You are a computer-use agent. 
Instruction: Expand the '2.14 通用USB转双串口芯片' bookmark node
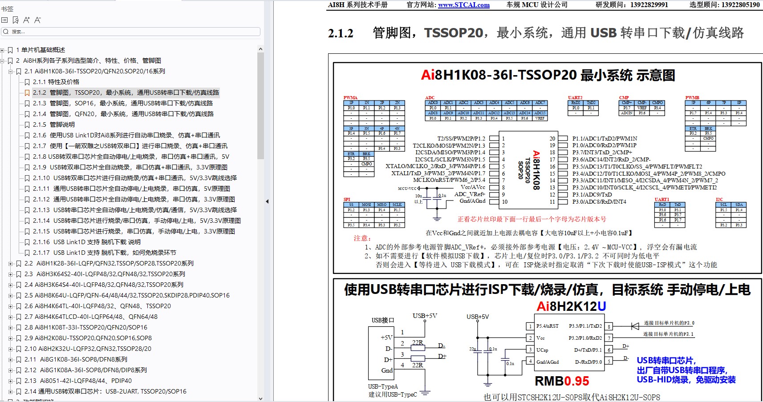(11, 392)
